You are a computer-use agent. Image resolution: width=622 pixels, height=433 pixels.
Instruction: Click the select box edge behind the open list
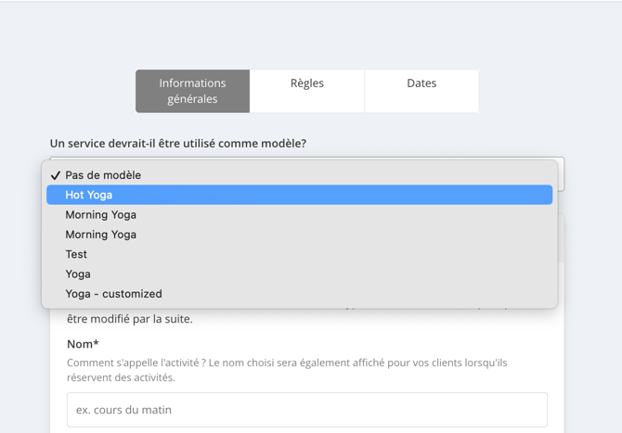coord(561,174)
